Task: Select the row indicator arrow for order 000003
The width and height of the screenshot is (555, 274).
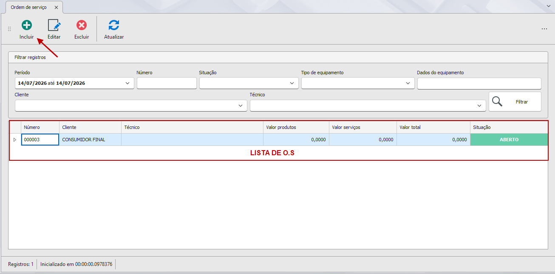Action: pos(15,140)
